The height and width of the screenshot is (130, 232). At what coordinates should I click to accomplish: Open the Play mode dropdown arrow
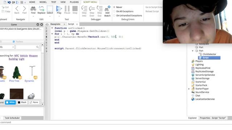pyautogui.click(x=59, y=16)
